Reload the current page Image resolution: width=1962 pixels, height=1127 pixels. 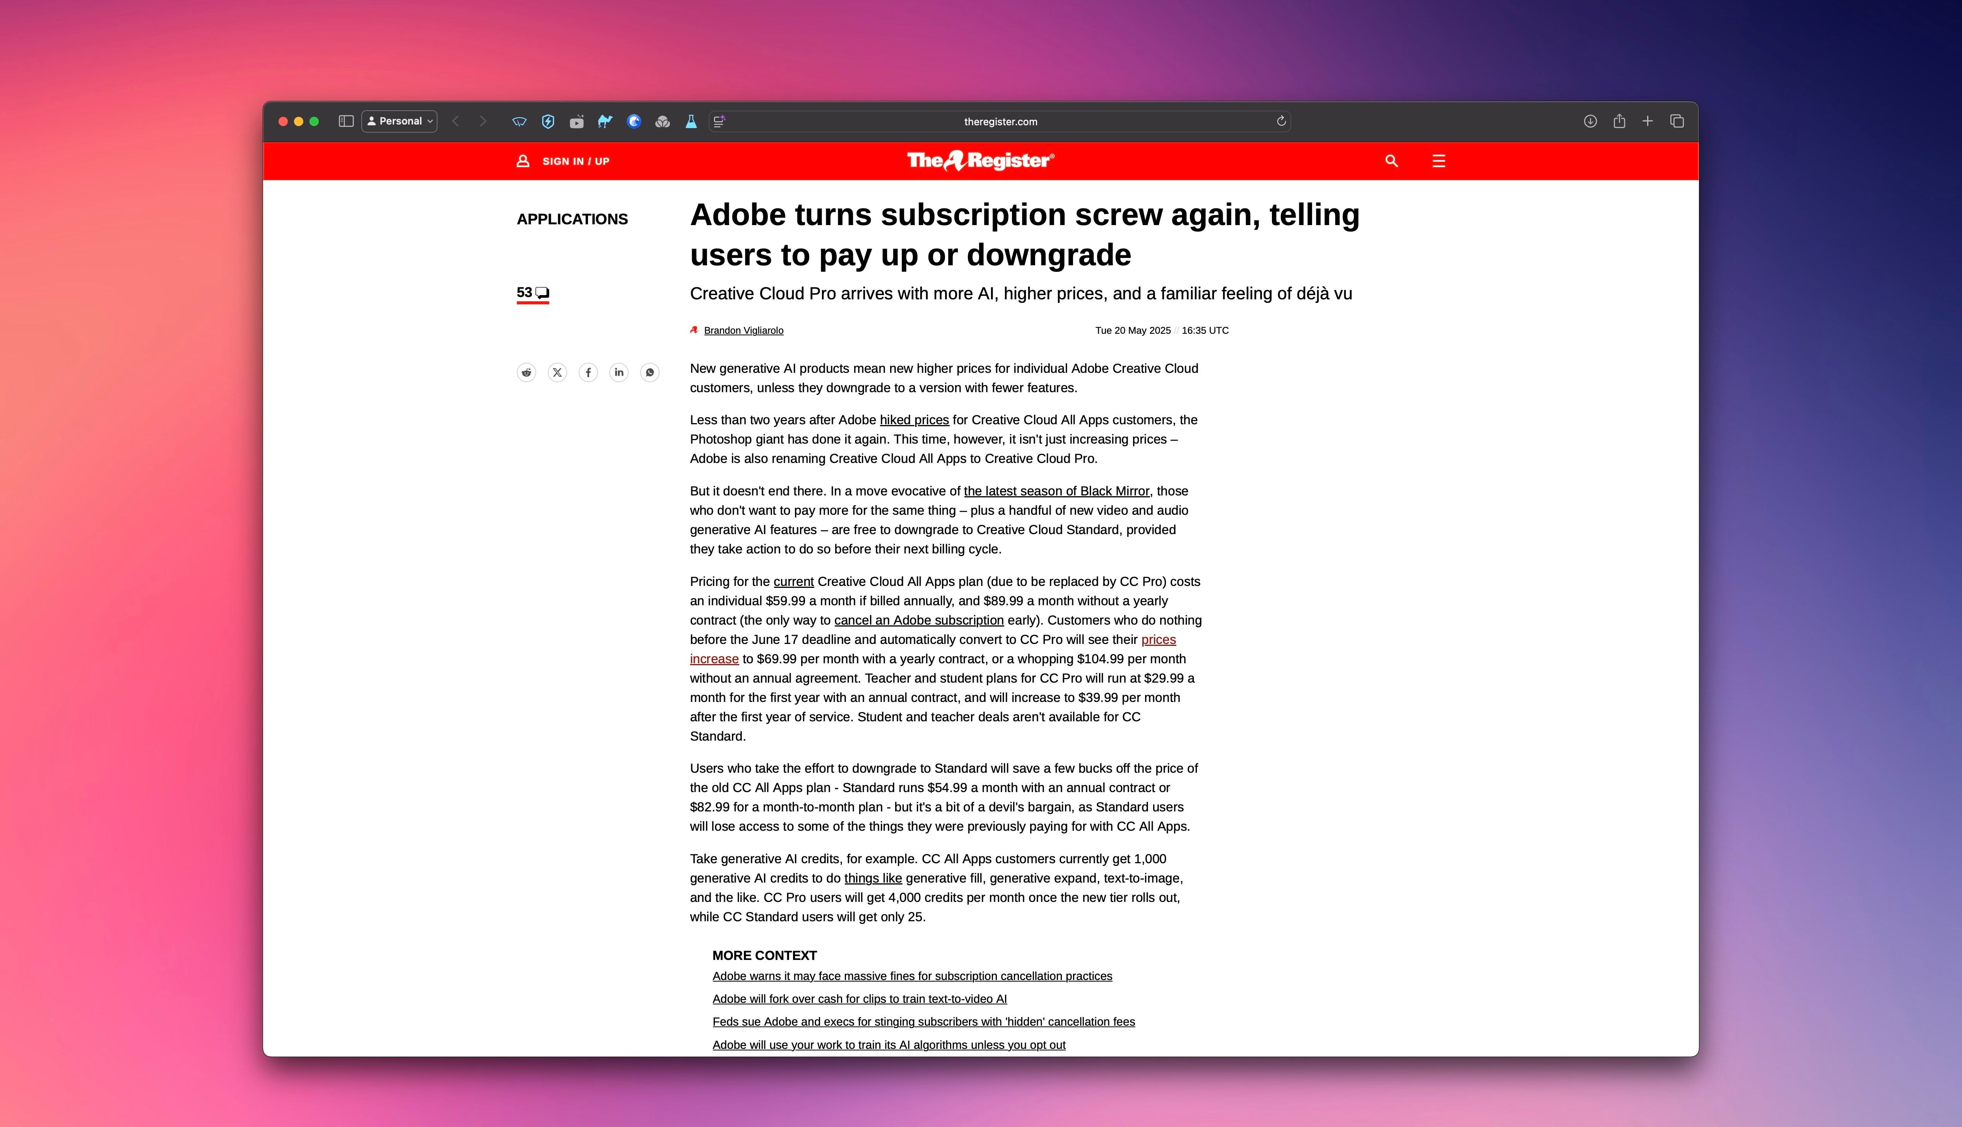(1281, 121)
